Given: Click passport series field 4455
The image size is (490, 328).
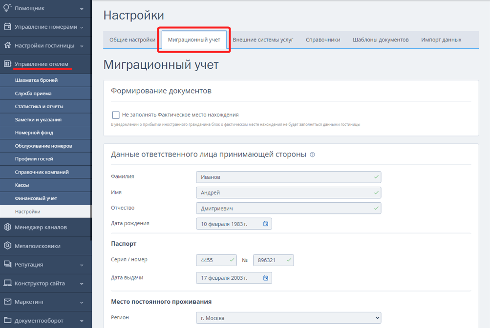Looking at the screenshot, I should click(216, 260).
